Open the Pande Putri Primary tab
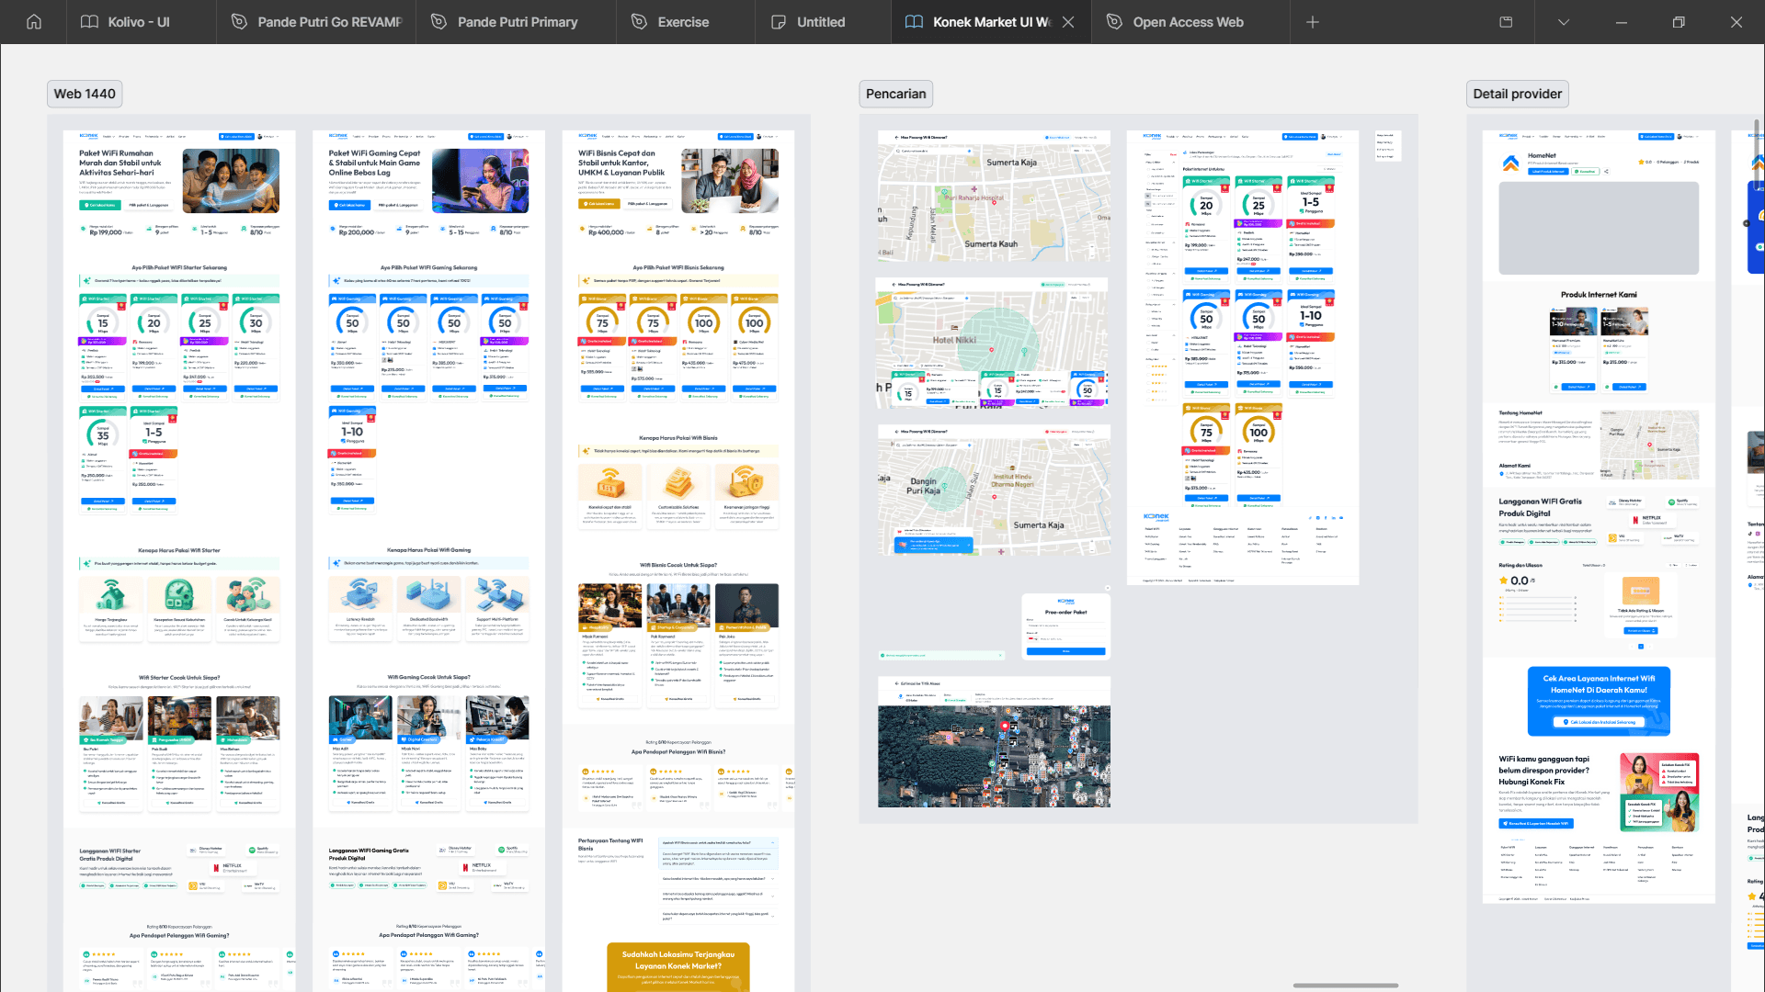 click(x=517, y=22)
